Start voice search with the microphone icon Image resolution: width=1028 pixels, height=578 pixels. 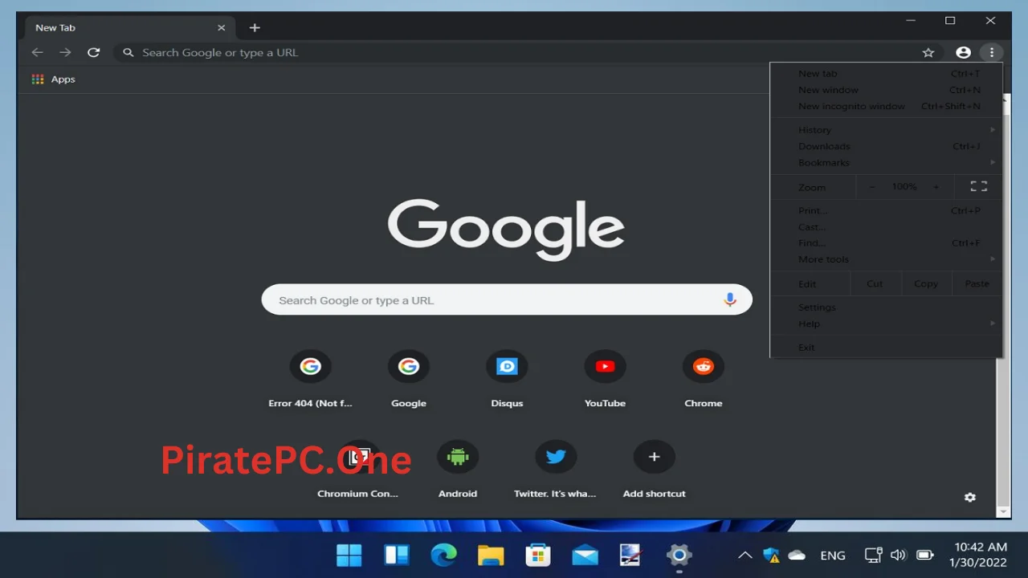729,299
